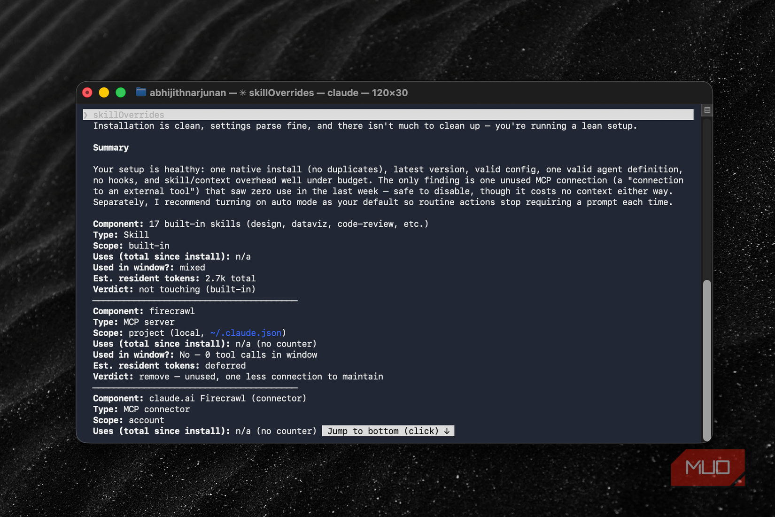Click "Component: 17 built-in skills" line
This screenshot has height=517, width=775.
click(261, 224)
